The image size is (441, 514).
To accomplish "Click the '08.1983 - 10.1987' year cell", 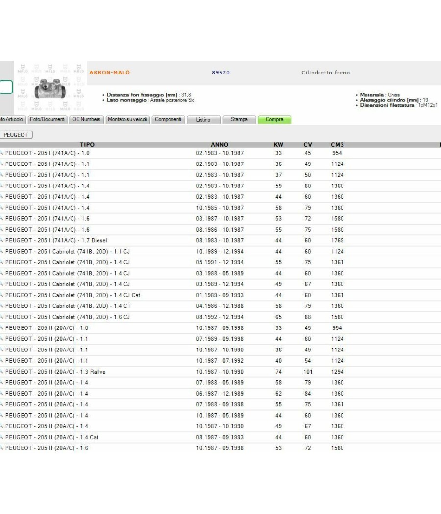I will click(220, 241).
